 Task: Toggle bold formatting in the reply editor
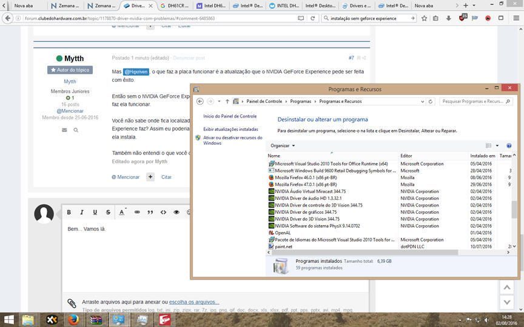69,212
